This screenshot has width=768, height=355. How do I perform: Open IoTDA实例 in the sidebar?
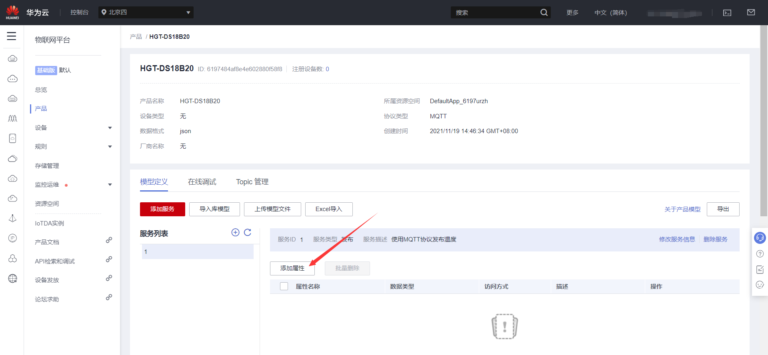(49, 223)
